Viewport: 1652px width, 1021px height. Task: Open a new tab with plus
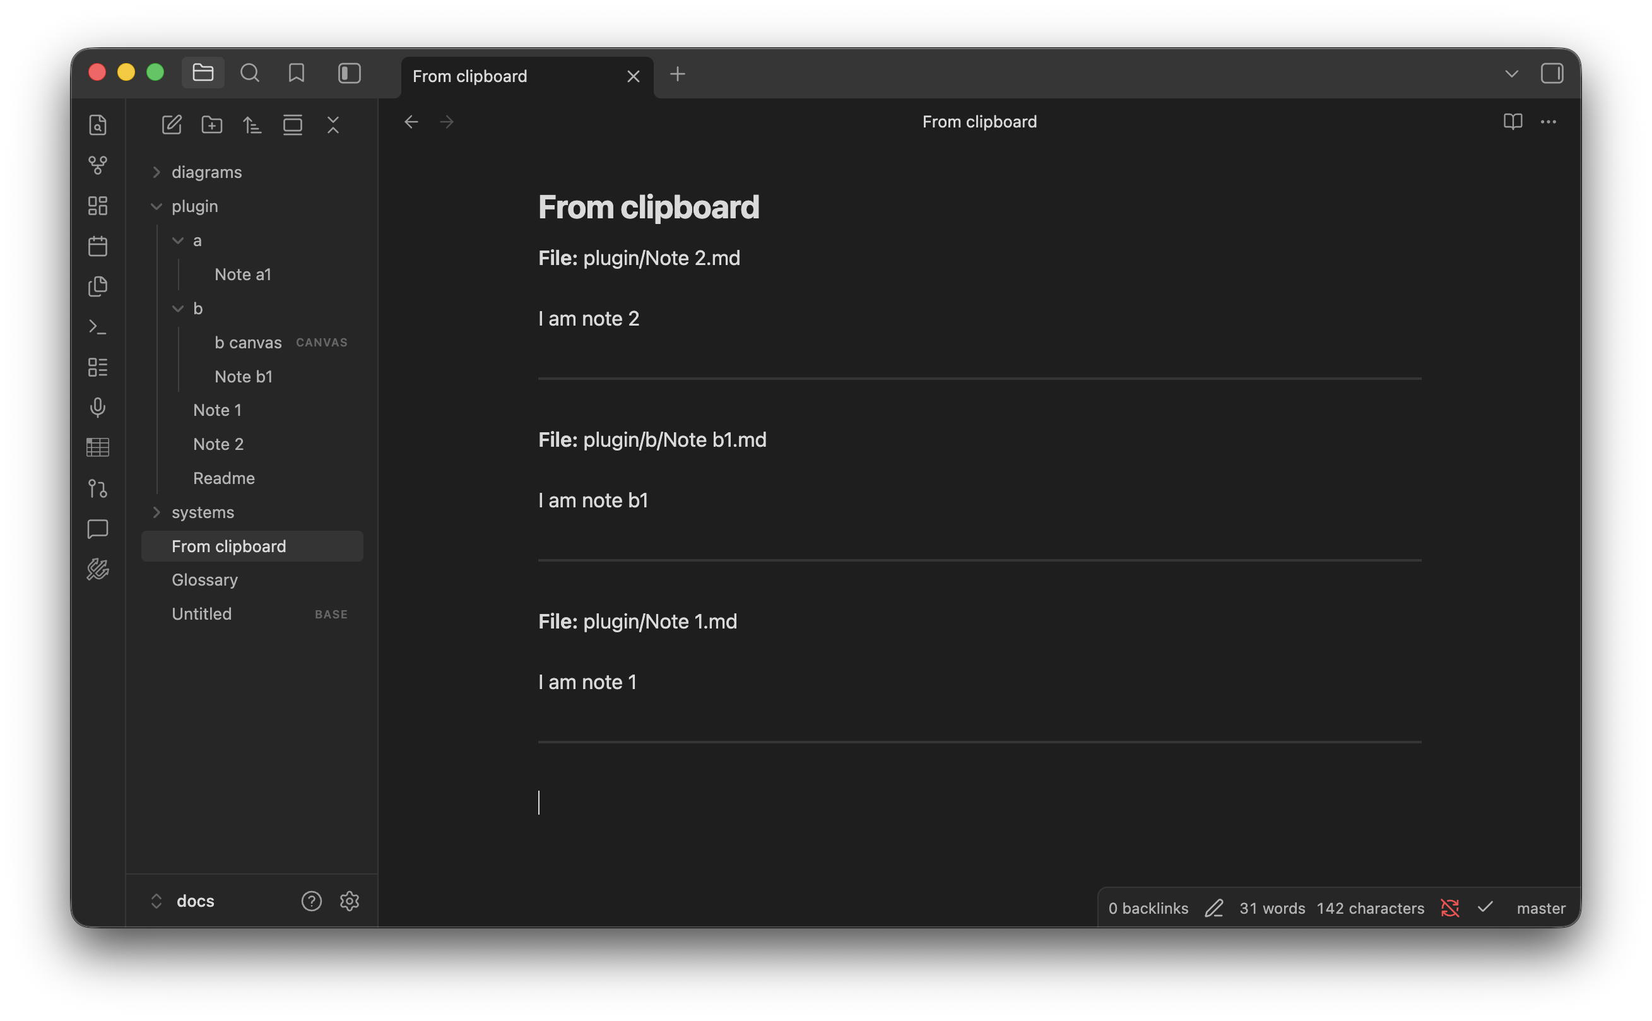(x=677, y=74)
